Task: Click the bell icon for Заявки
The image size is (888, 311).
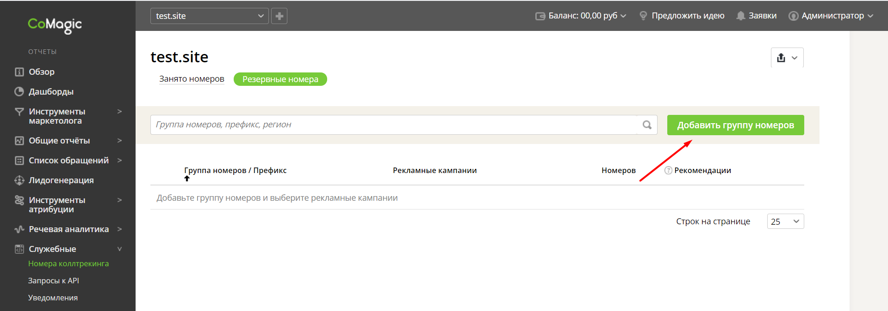Action: point(740,16)
